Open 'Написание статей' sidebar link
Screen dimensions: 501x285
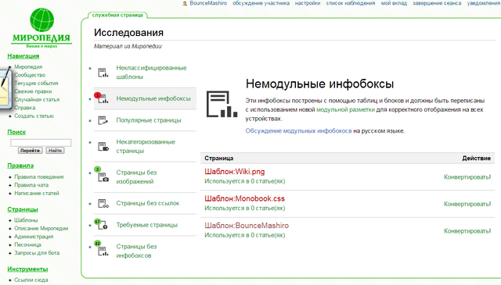click(37, 193)
